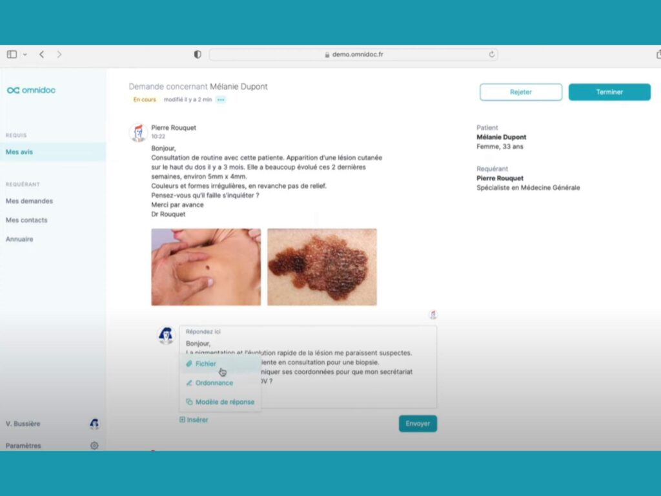This screenshot has height=496, width=661.
Task: Select the patient name Mélanie Dupont in panel
Action: pos(501,137)
